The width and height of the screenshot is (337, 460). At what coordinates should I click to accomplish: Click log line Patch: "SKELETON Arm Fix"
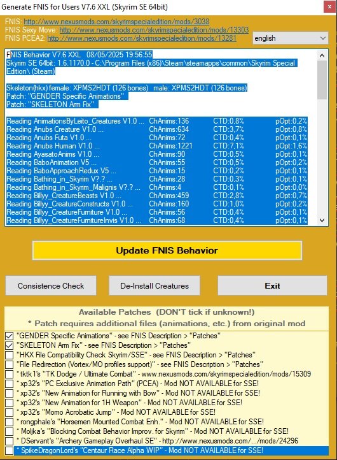[52, 104]
